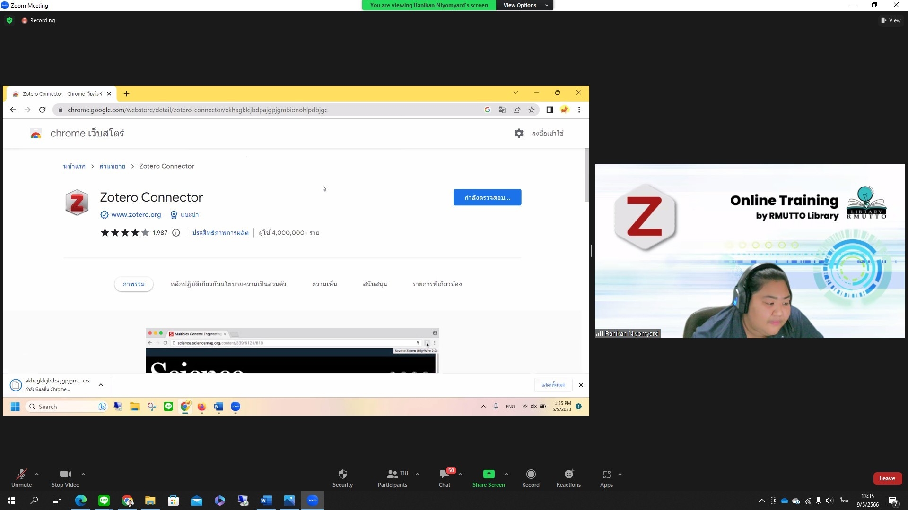Select the สนับสนุน tab
The height and width of the screenshot is (510, 908).
tap(375, 284)
